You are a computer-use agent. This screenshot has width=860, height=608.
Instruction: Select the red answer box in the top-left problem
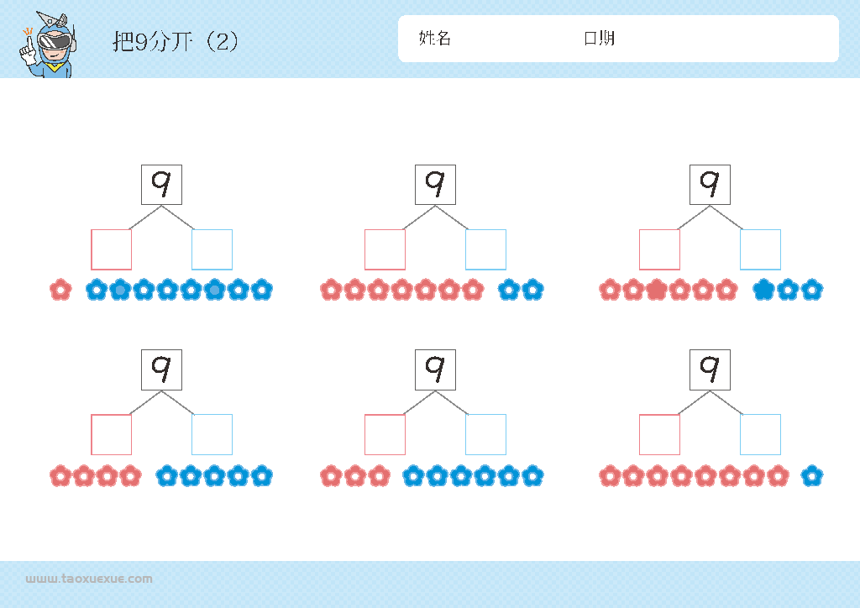coord(112,249)
